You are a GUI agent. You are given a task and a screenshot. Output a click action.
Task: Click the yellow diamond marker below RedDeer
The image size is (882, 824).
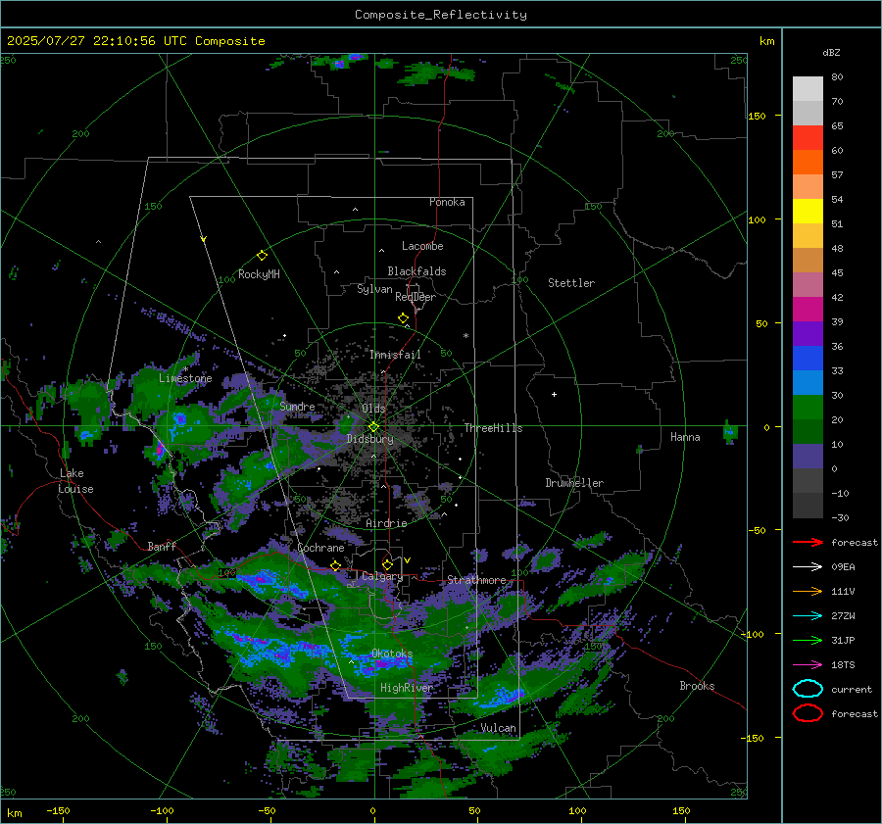404,318
